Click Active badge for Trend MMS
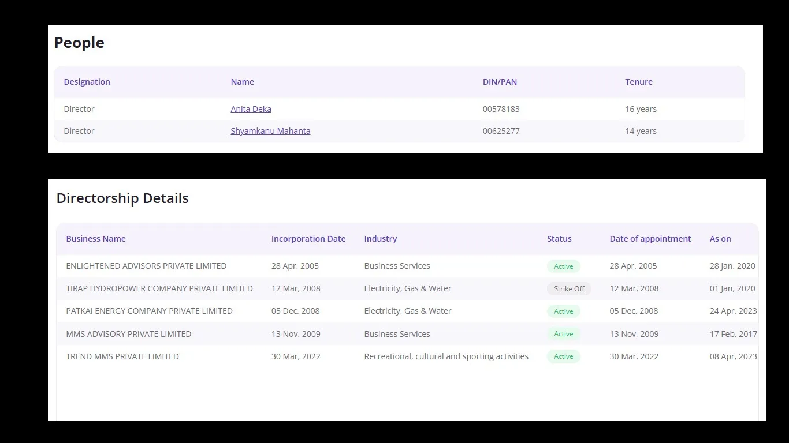Screen dimensions: 789x443 [563, 356]
